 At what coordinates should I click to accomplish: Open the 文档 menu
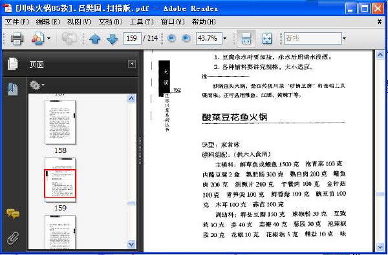pos(110,22)
